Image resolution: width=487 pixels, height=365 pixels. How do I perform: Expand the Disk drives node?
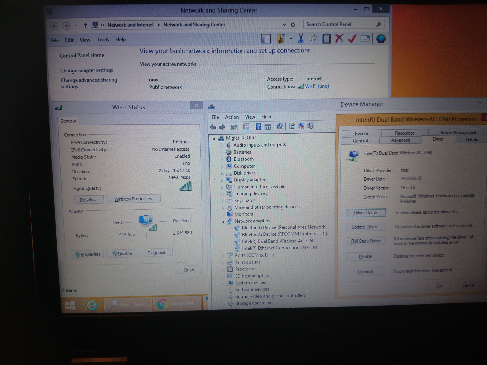point(222,174)
